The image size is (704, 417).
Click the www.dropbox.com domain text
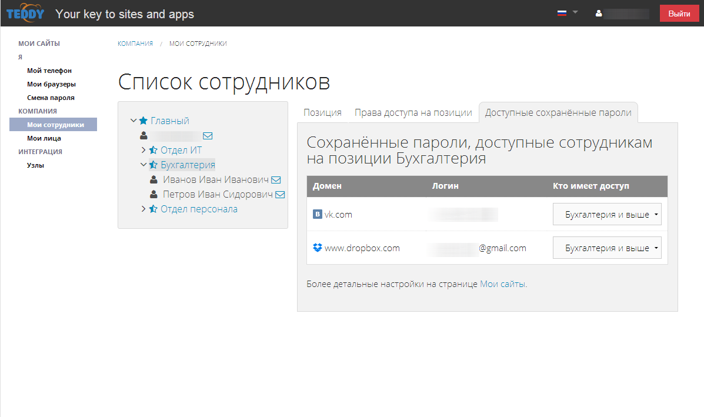(x=362, y=248)
